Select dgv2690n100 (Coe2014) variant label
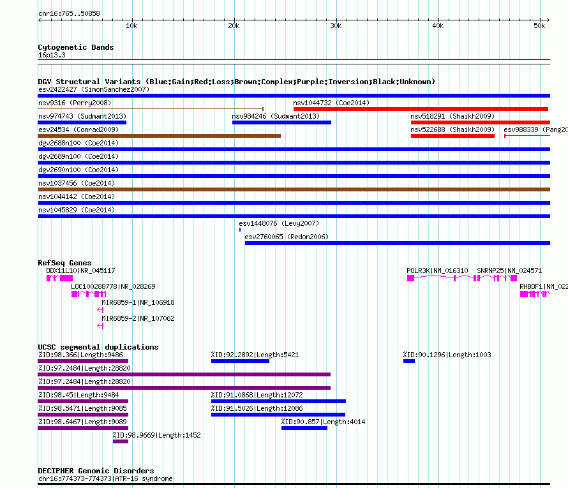The image size is (568, 488). coord(78,170)
